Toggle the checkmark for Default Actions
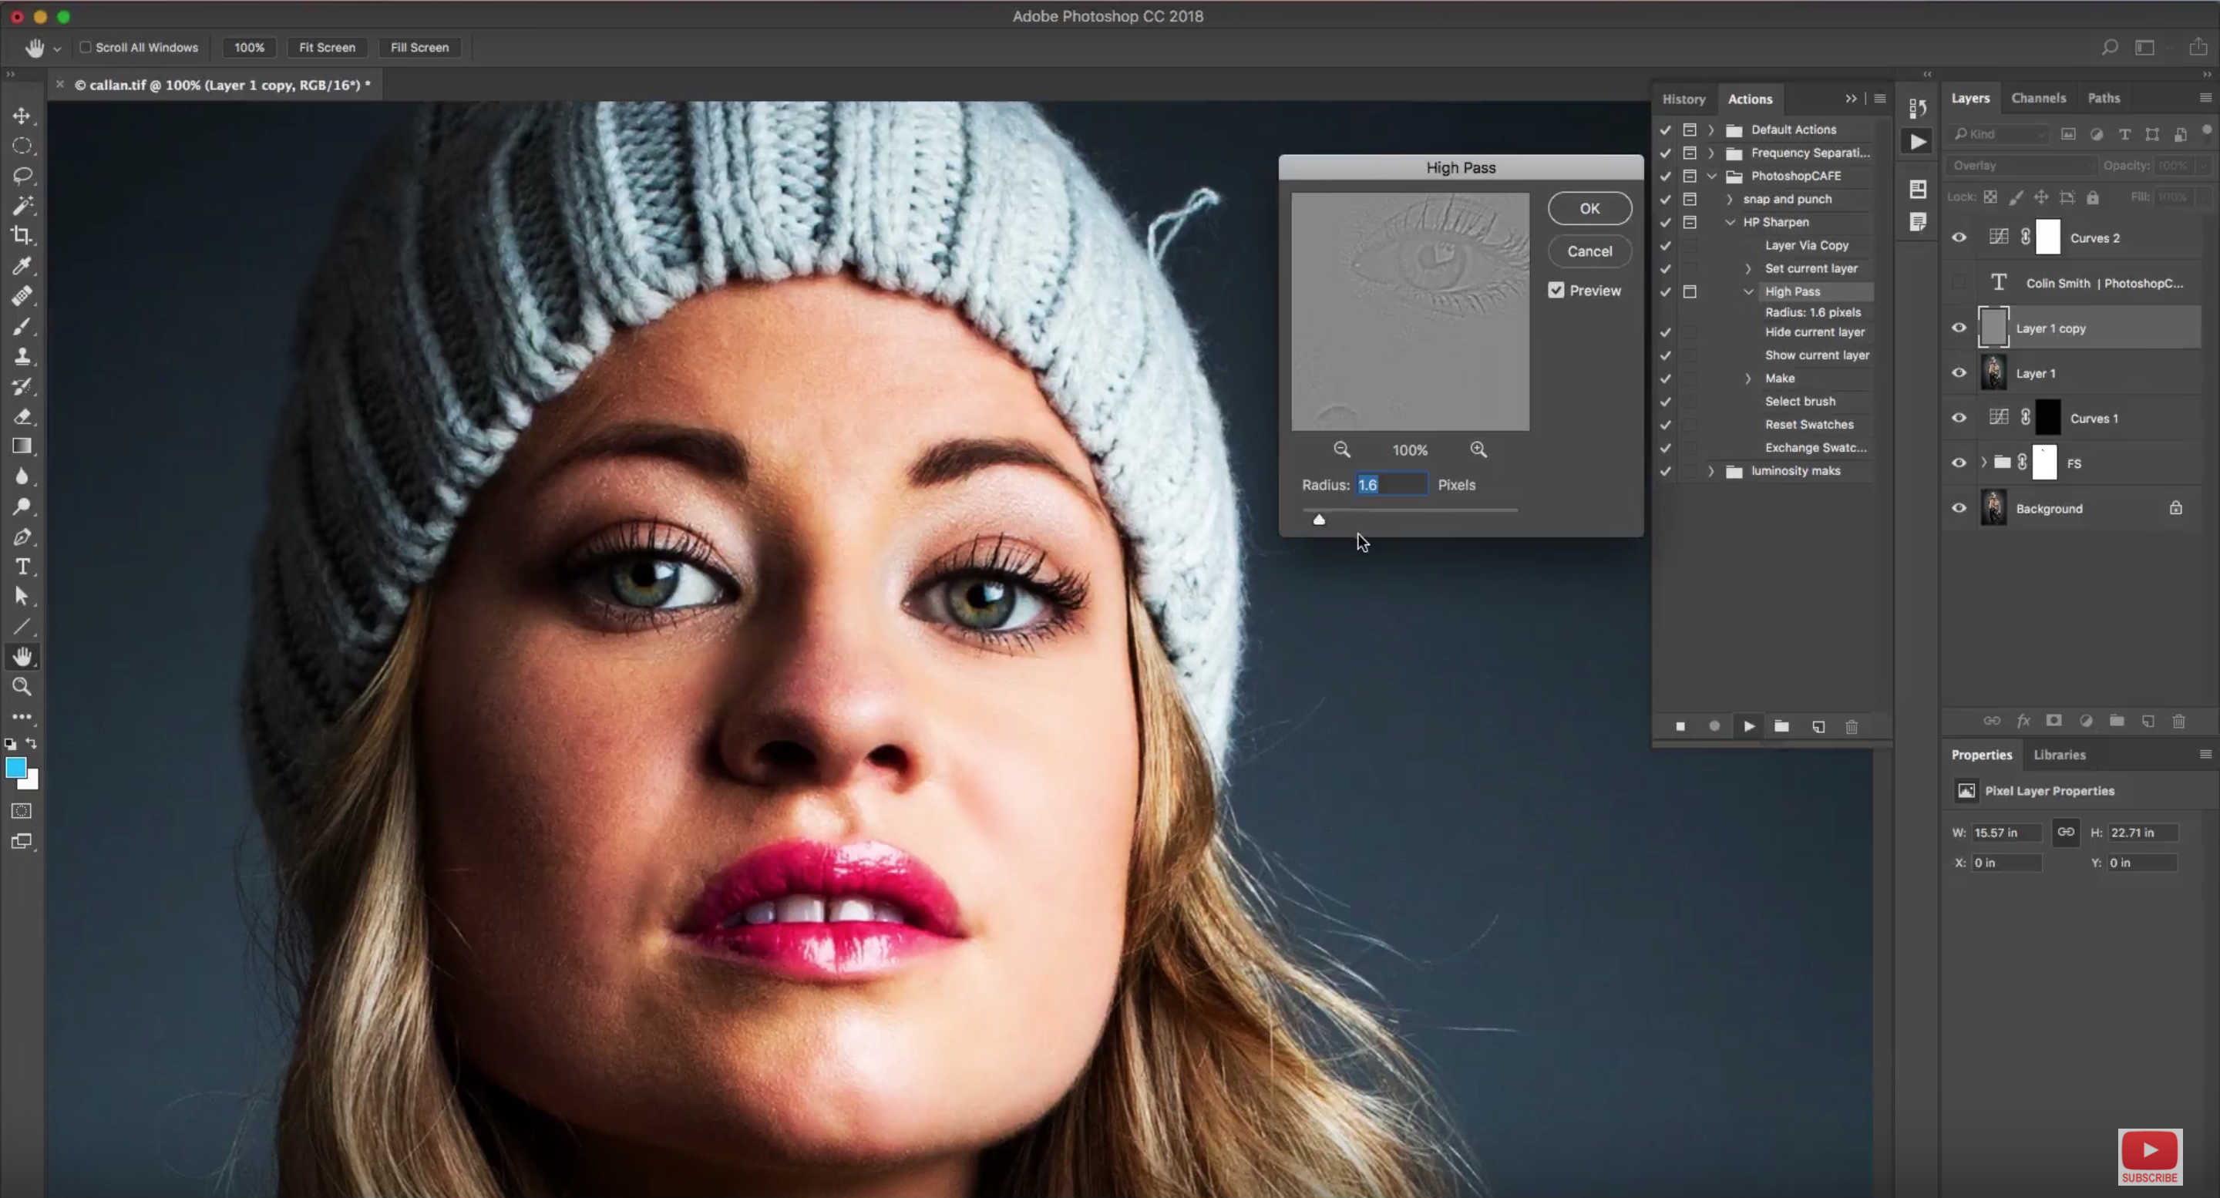 1666,130
